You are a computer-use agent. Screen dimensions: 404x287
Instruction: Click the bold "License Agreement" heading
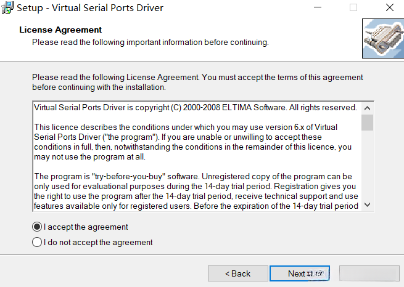pos(60,30)
